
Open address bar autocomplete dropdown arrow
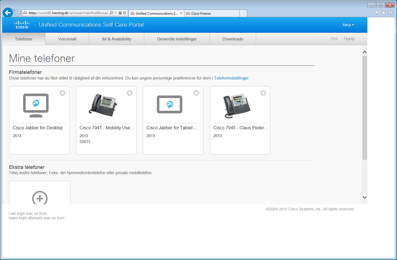[116, 13]
